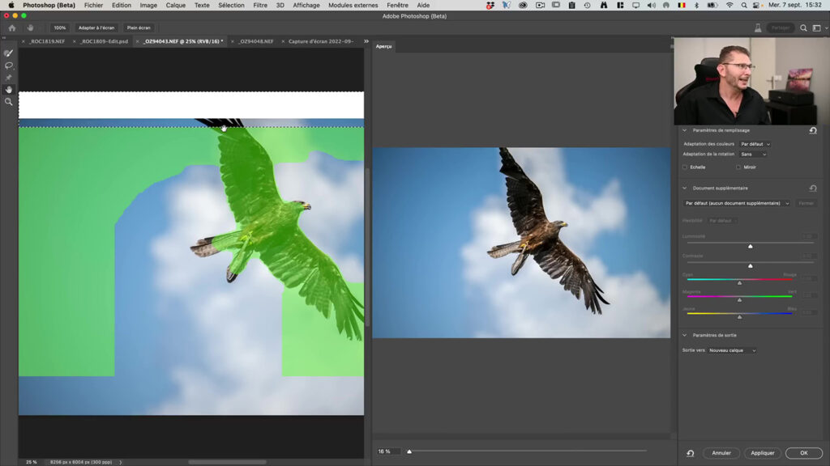The height and width of the screenshot is (466, 830).
Task: Select the Lasso tool
Action: 8,66
